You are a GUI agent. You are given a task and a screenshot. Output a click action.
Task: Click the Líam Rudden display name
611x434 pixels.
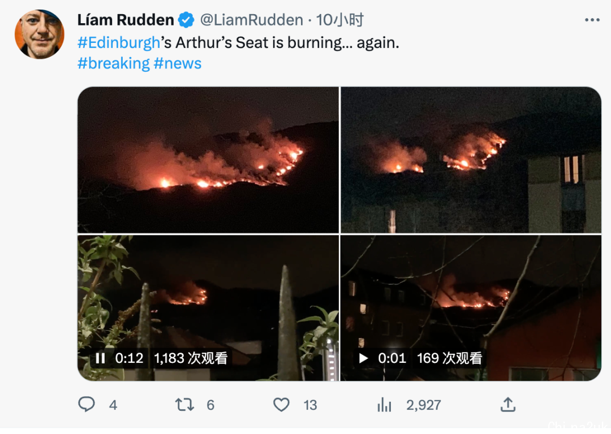(126, 20)
